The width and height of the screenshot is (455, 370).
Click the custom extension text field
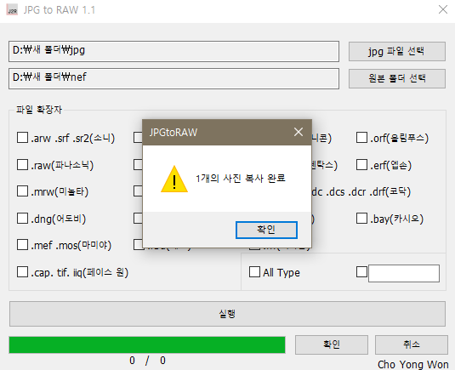[404, 273]
